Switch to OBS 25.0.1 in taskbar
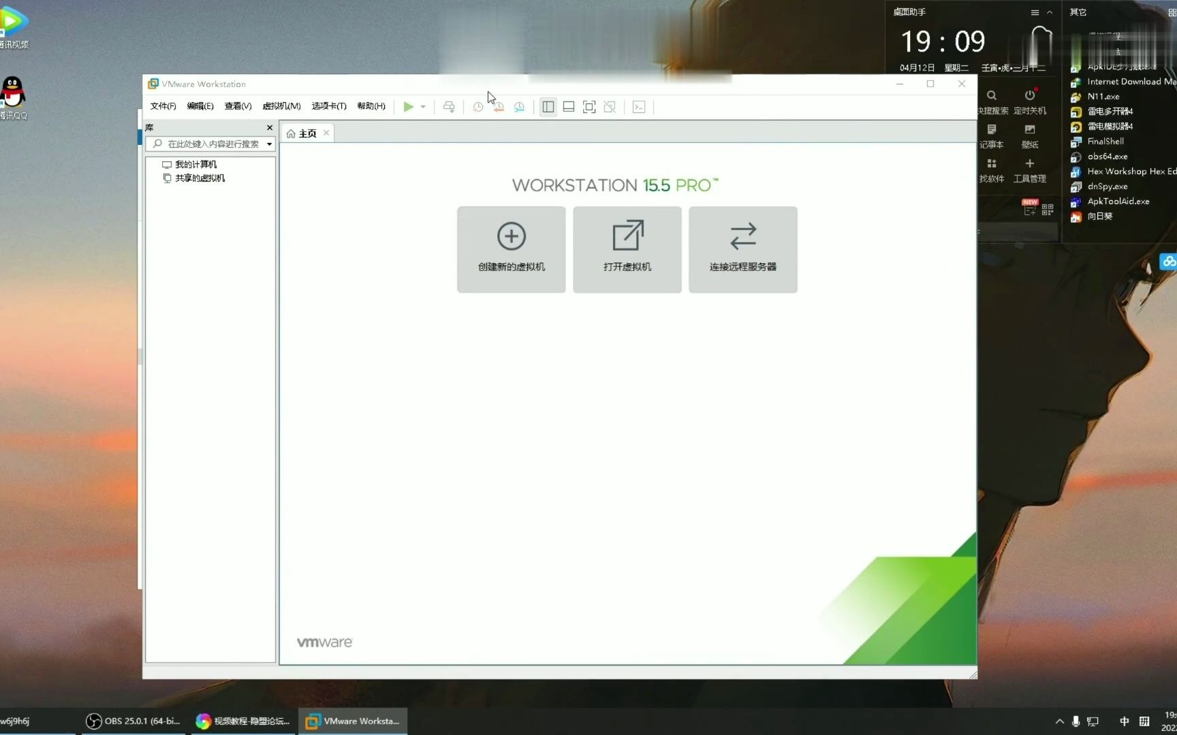 point(134,721)
